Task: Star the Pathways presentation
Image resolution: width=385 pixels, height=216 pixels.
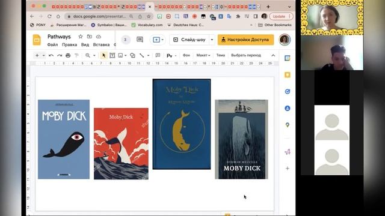Action: (80, 37)
